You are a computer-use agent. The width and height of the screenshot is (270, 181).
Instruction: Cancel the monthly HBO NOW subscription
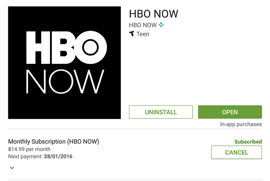click(237, 152)
